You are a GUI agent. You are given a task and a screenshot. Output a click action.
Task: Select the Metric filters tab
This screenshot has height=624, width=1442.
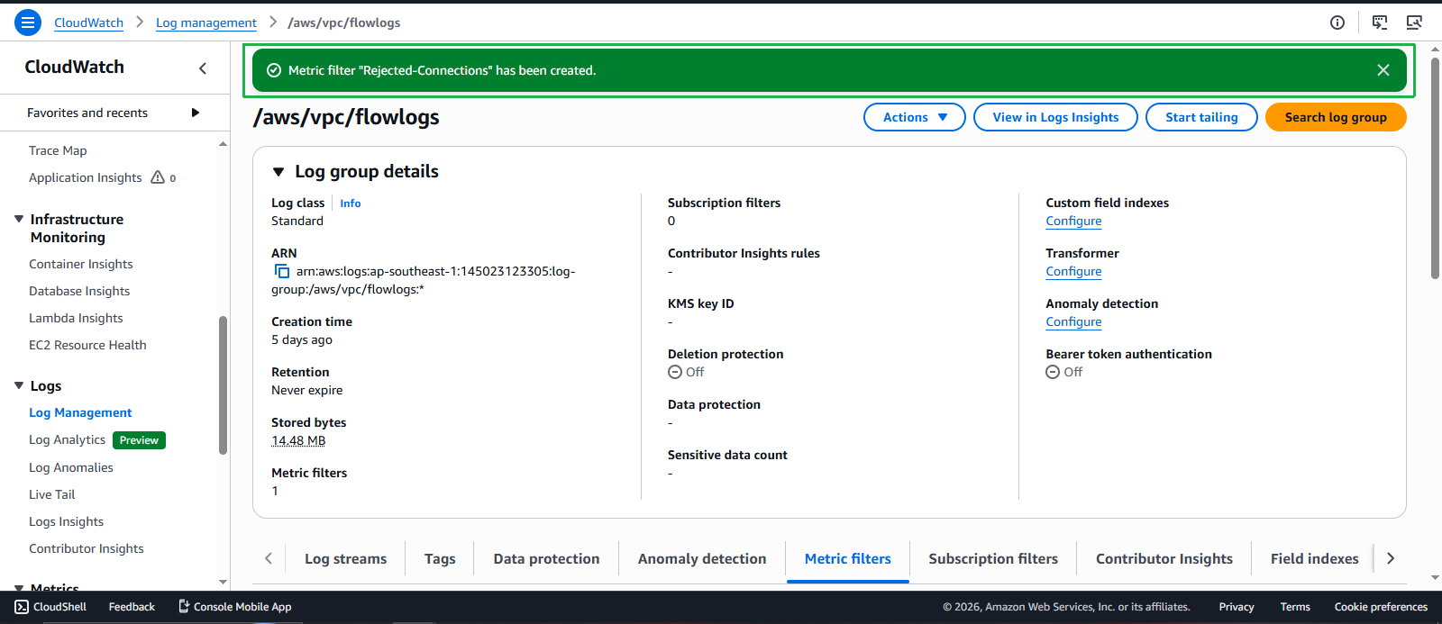[848, 558]
